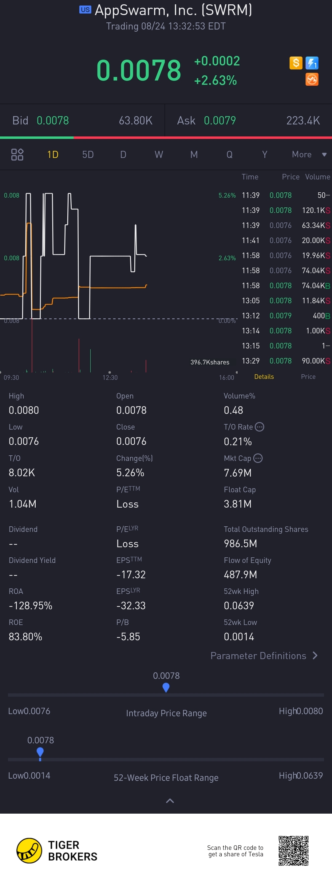The height and width of the screenshot is (888, 332).
Task: Tap the Tesla share QR code
Action: [293, 851]
